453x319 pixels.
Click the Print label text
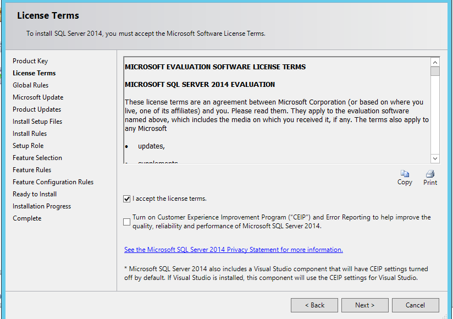[430, 183]
